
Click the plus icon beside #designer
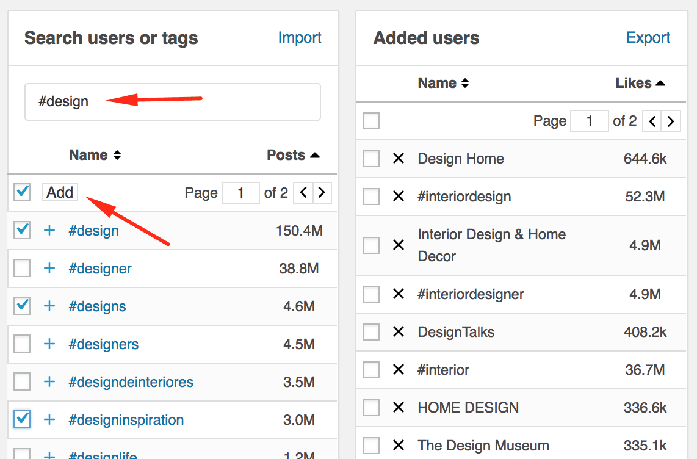[49, 269]
